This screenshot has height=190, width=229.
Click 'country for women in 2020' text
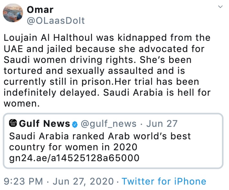point(73,147)
